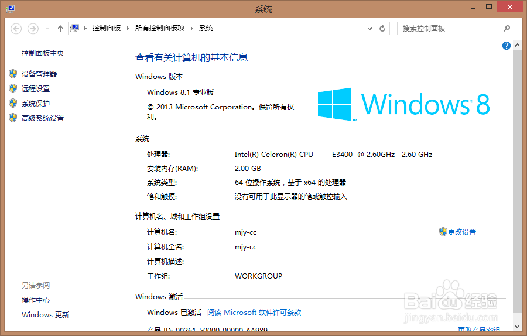
Task: Select the 控制面板 breadcrumb
Action: click(x=106, y=28)
